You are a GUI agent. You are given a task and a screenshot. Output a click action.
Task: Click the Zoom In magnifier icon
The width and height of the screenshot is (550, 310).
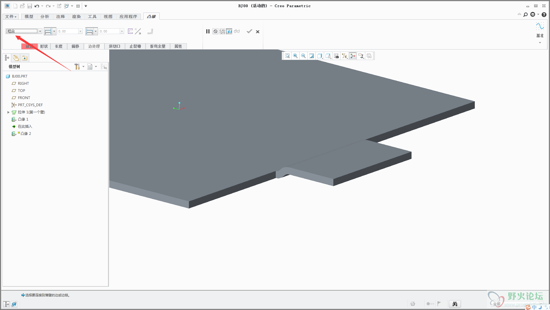tap(295, 56)
